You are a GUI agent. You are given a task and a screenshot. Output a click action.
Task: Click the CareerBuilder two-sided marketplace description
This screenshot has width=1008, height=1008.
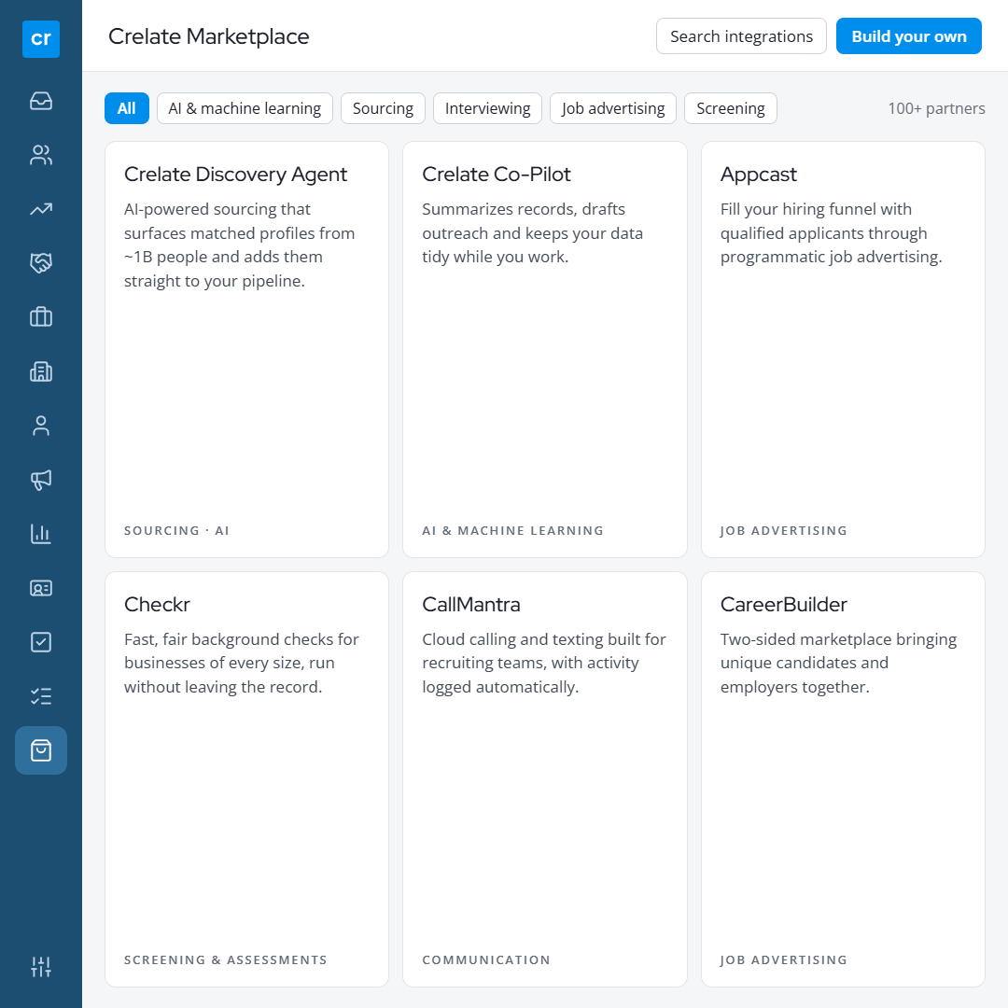click(x=838, y=663)
